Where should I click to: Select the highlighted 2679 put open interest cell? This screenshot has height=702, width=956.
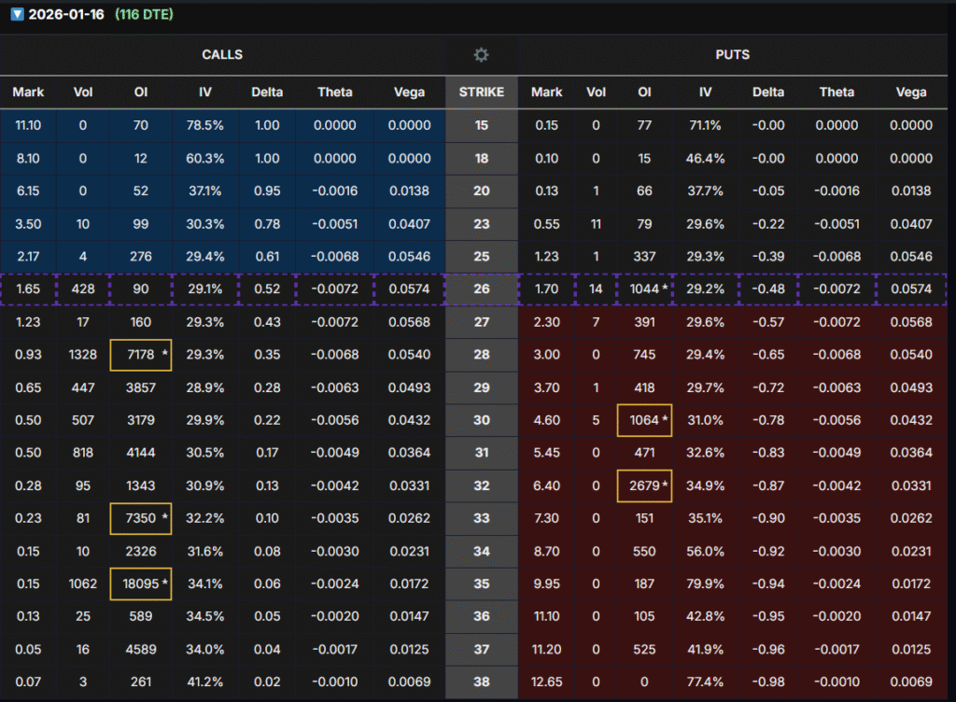click(x=644, y=485)
